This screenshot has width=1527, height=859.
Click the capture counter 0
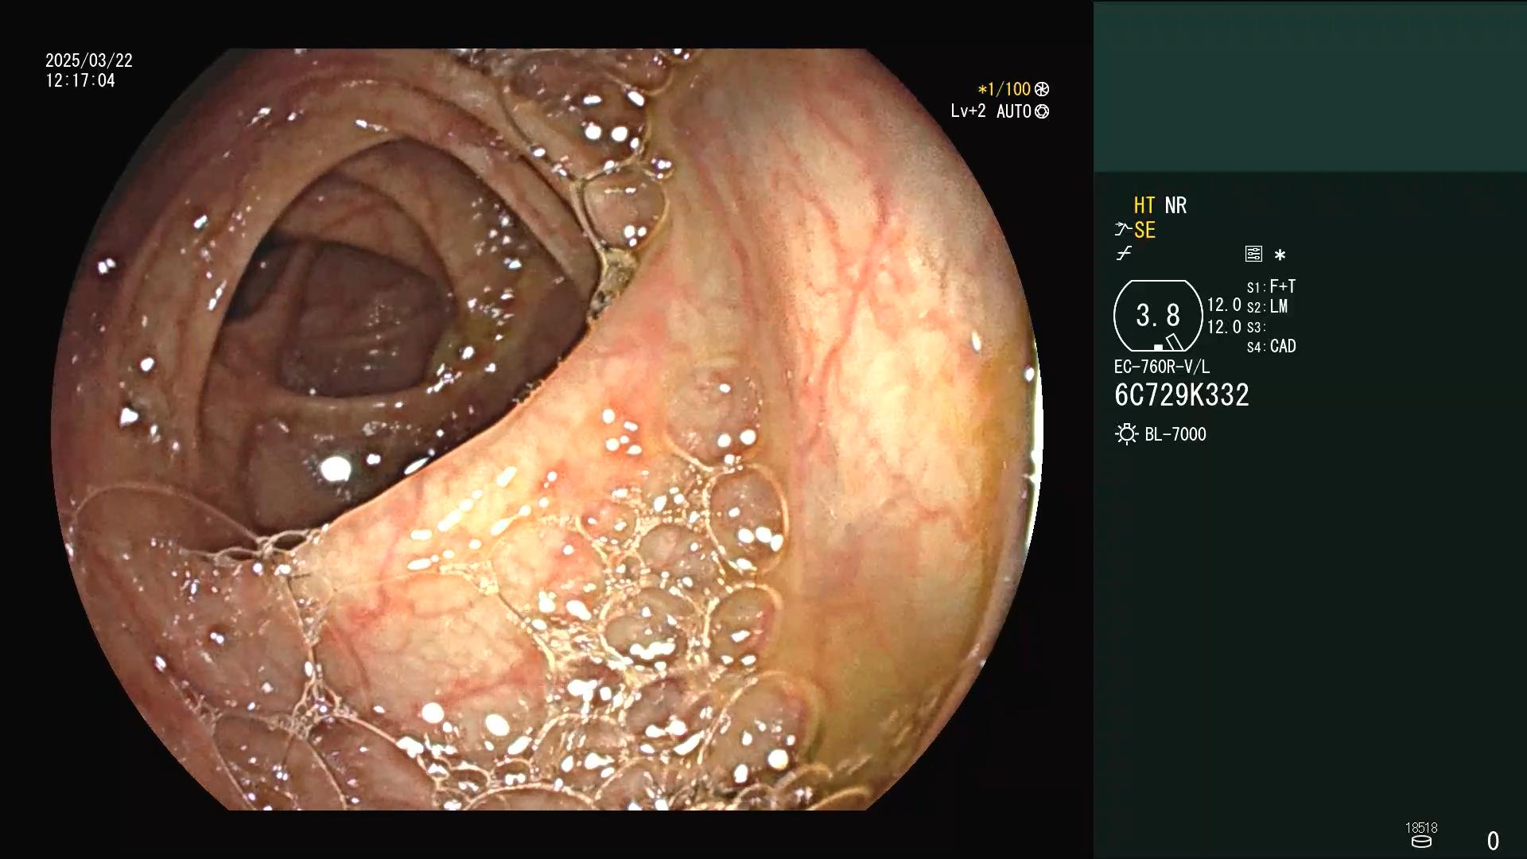1493,841
